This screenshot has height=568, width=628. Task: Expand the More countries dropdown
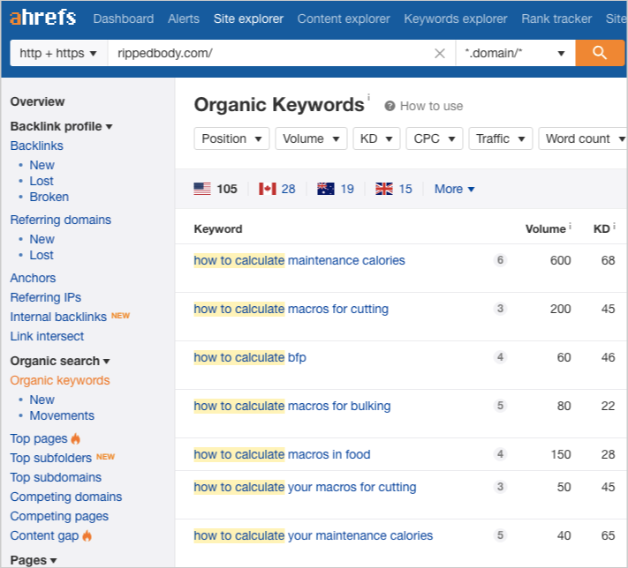pos(455,189)
